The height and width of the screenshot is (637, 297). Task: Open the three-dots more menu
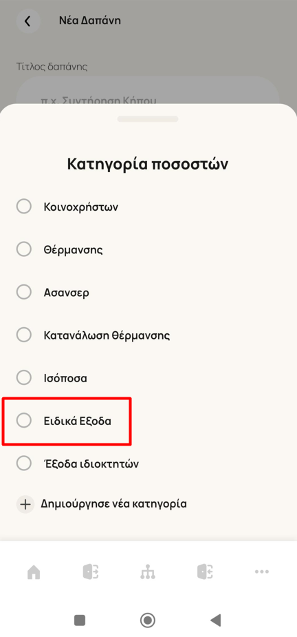(x=262, y=572)
